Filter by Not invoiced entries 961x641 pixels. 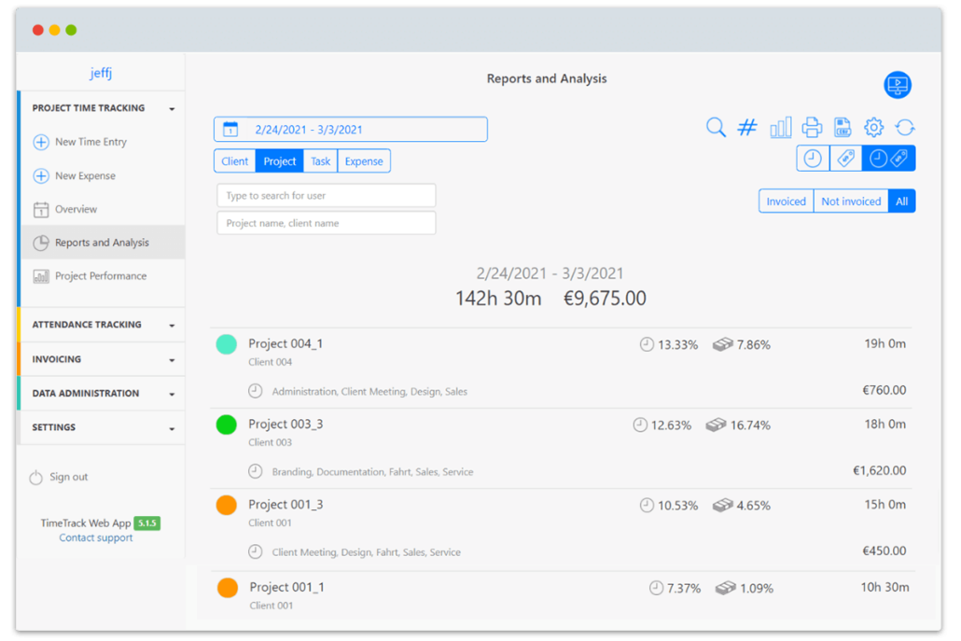850,202
